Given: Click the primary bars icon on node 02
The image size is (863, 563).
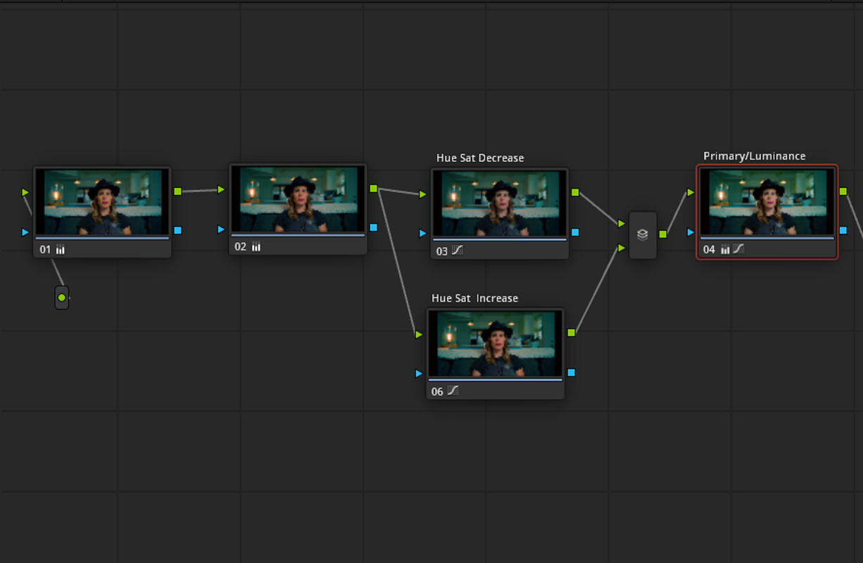Looking at the screenshot, I should tap(256, 246).
